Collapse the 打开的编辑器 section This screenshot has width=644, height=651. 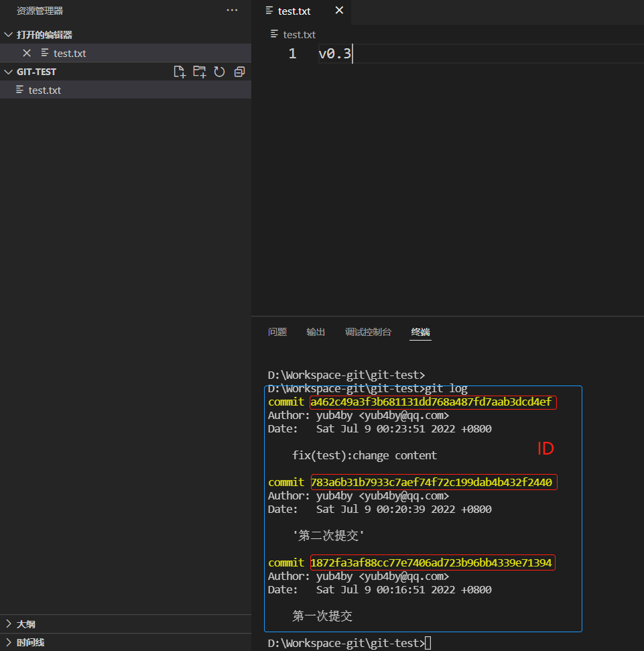point(8,35)
